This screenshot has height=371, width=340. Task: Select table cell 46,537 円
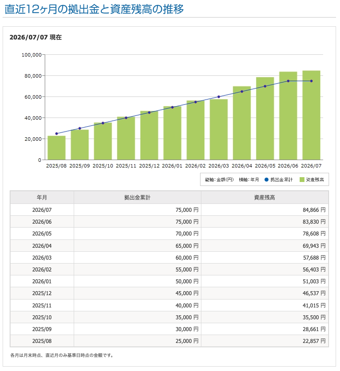tap(265, 293)
